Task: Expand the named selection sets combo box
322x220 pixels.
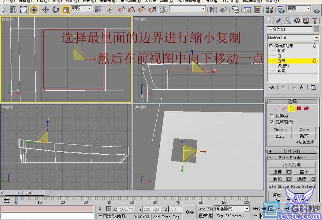Action: (x=203, y=8)
